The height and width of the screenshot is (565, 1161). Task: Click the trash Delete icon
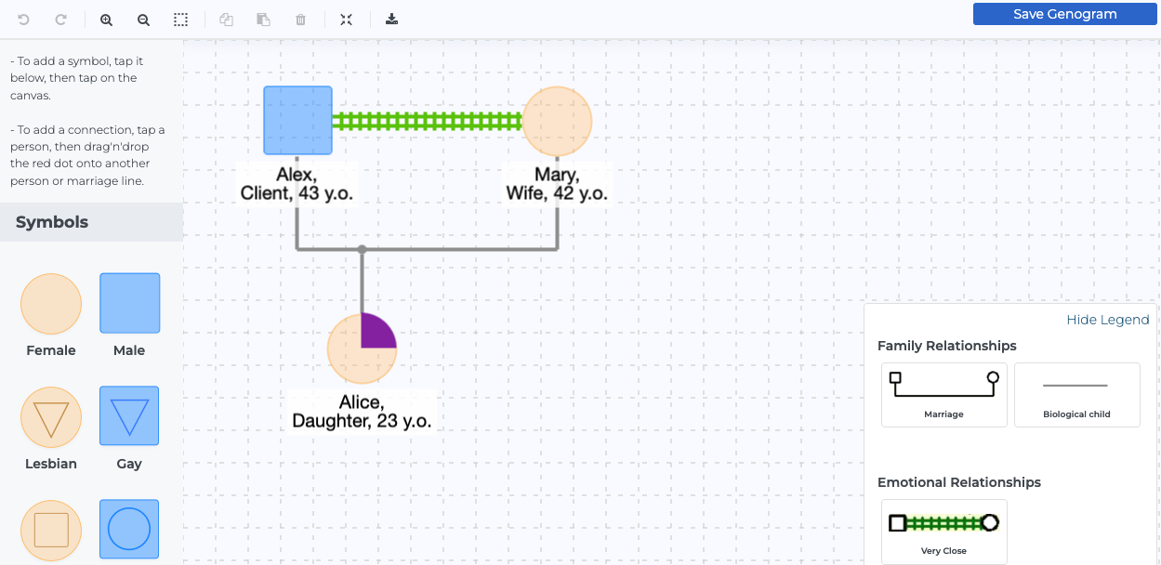coord(300,20)
